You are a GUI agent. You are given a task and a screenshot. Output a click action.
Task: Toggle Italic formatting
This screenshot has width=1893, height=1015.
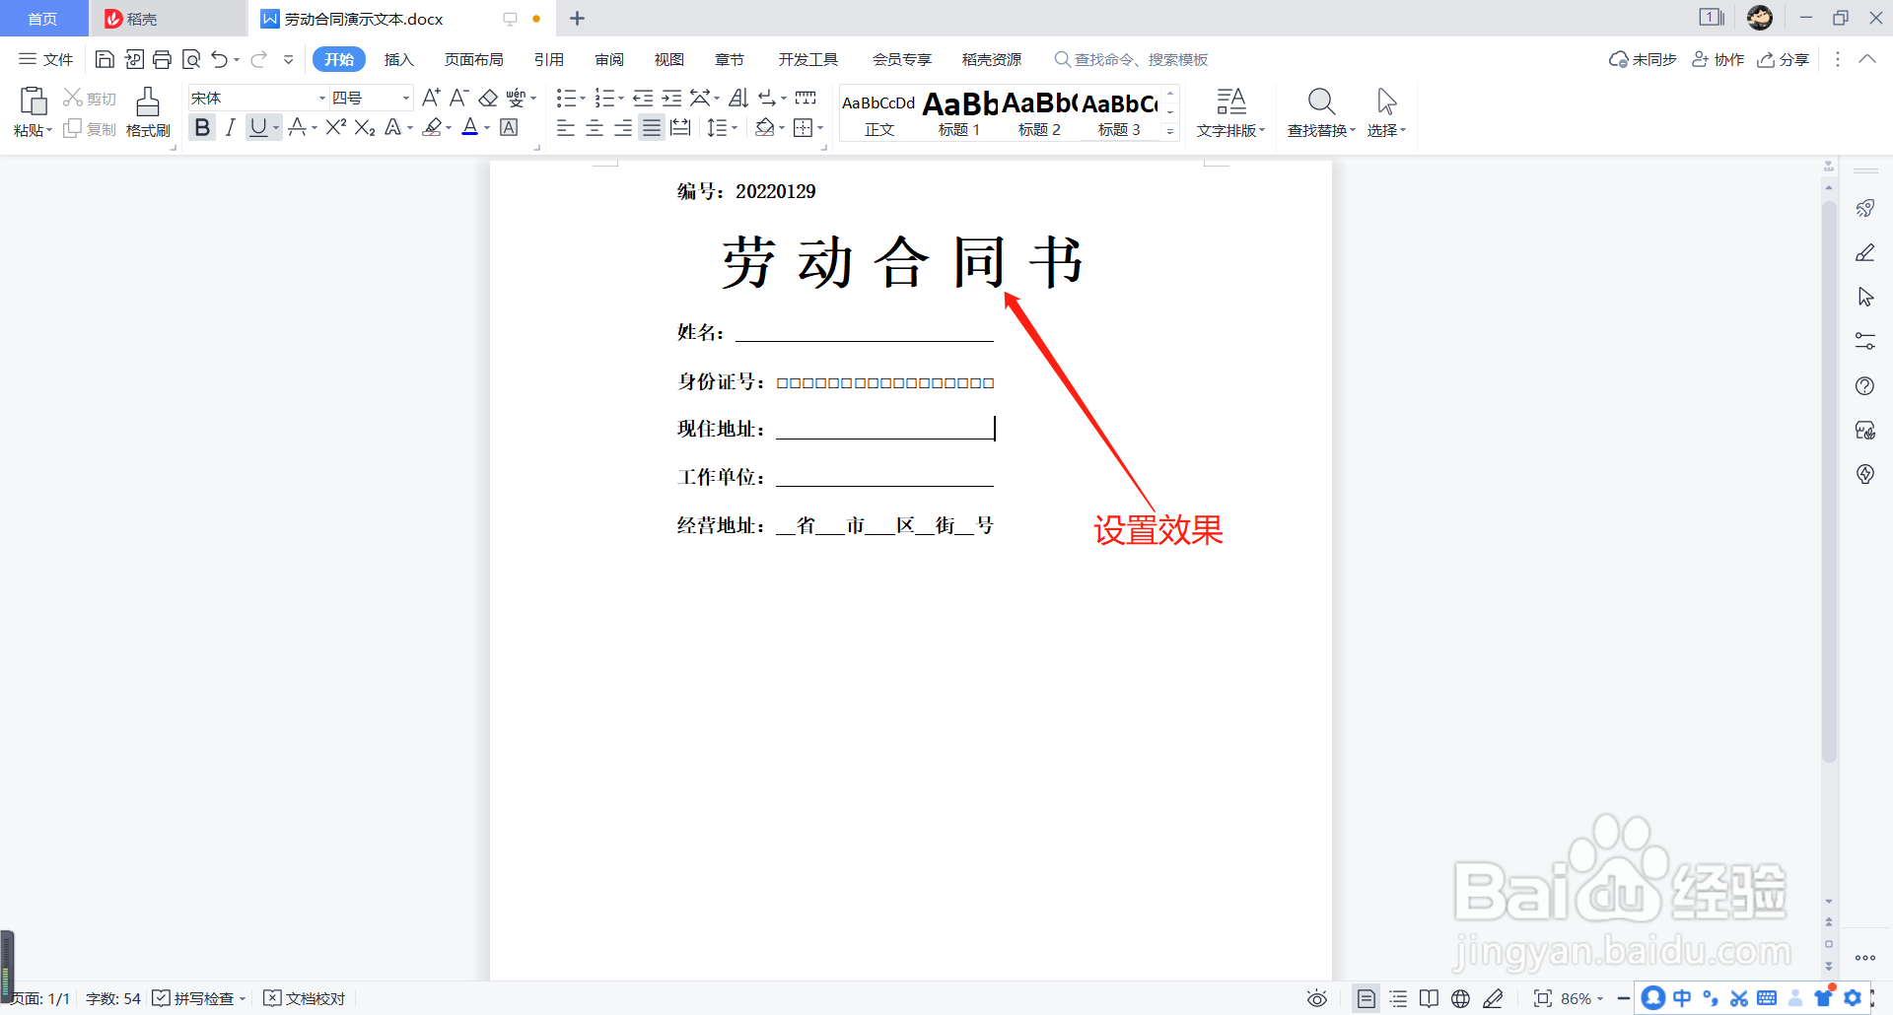tap(230, 127)
